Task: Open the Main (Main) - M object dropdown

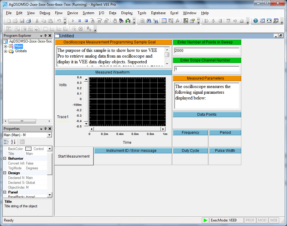Action: click(x=50, y=135)
